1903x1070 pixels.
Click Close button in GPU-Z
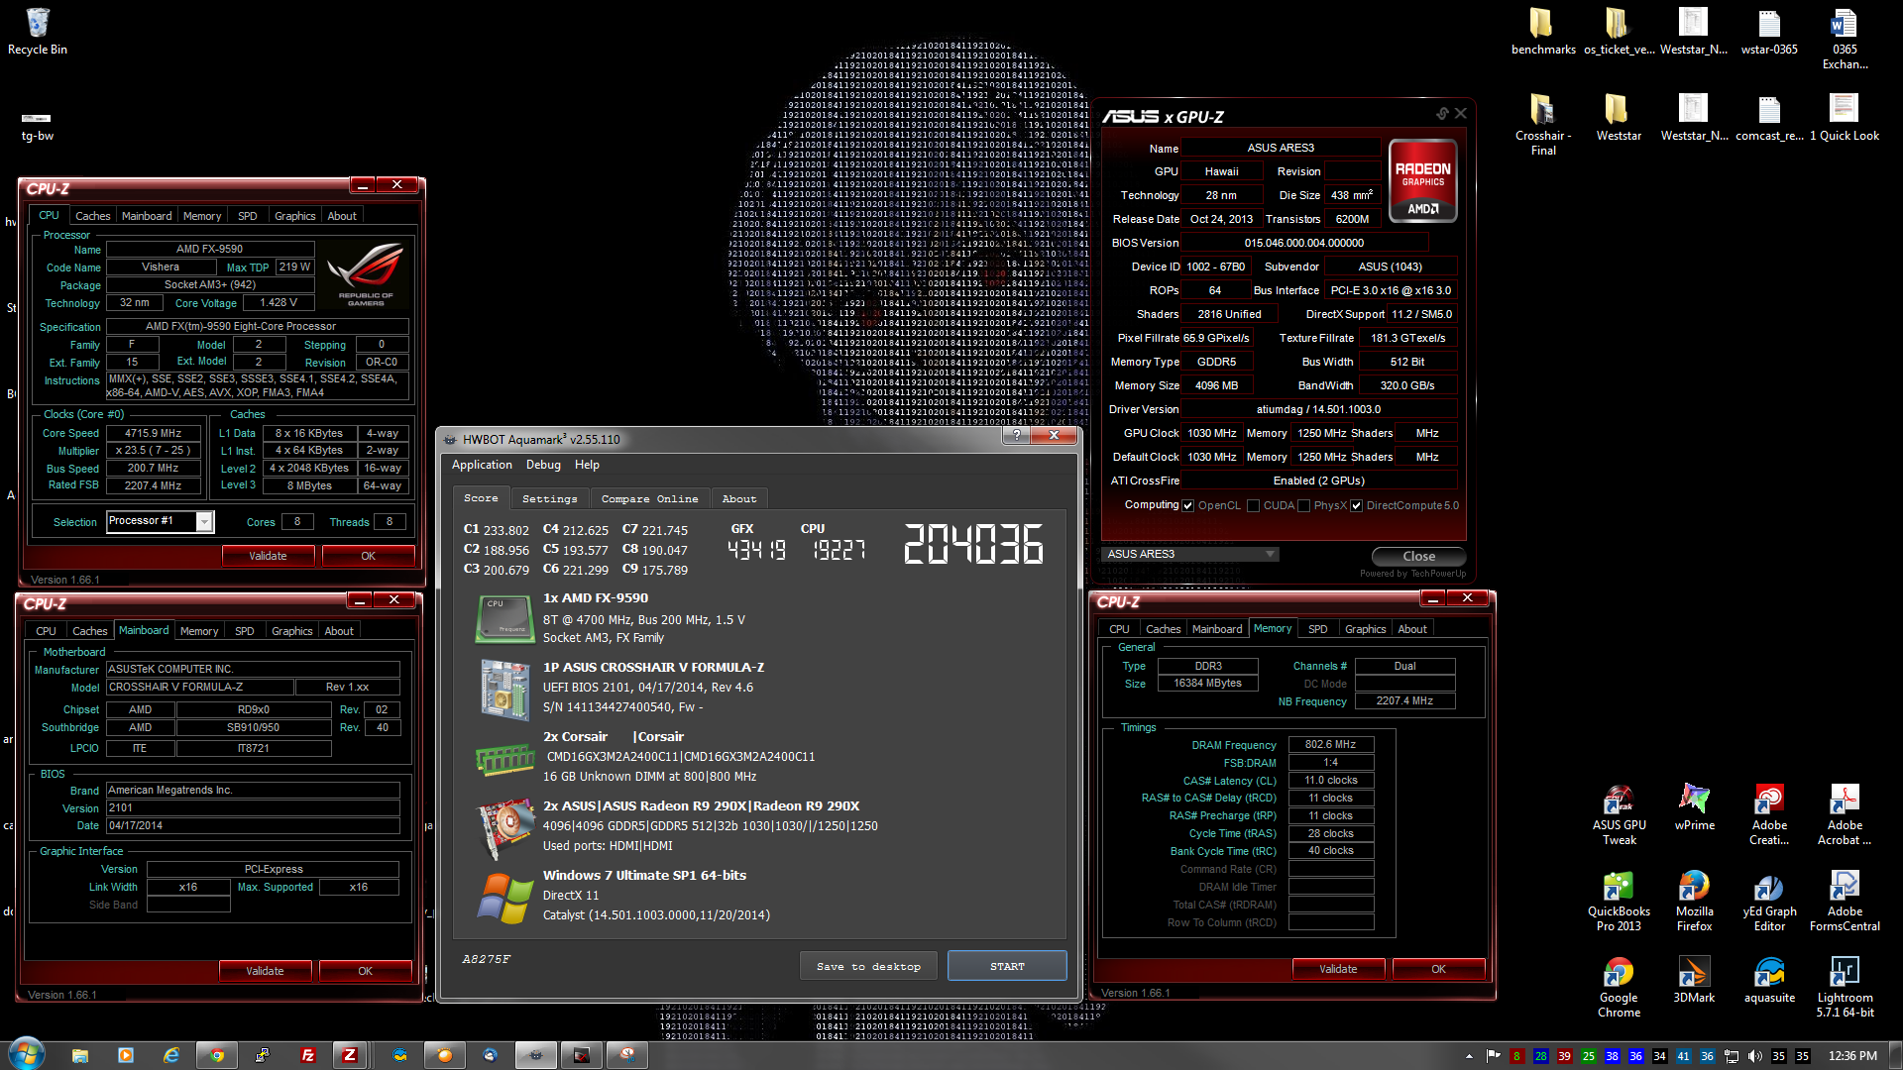pos(1418,556)
